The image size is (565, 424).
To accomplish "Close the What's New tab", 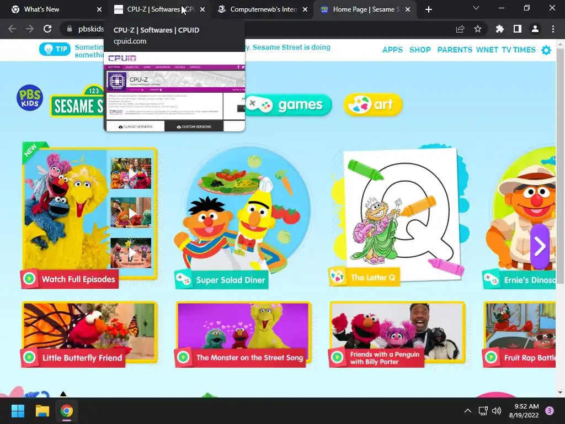I will (x=99, y=9).
